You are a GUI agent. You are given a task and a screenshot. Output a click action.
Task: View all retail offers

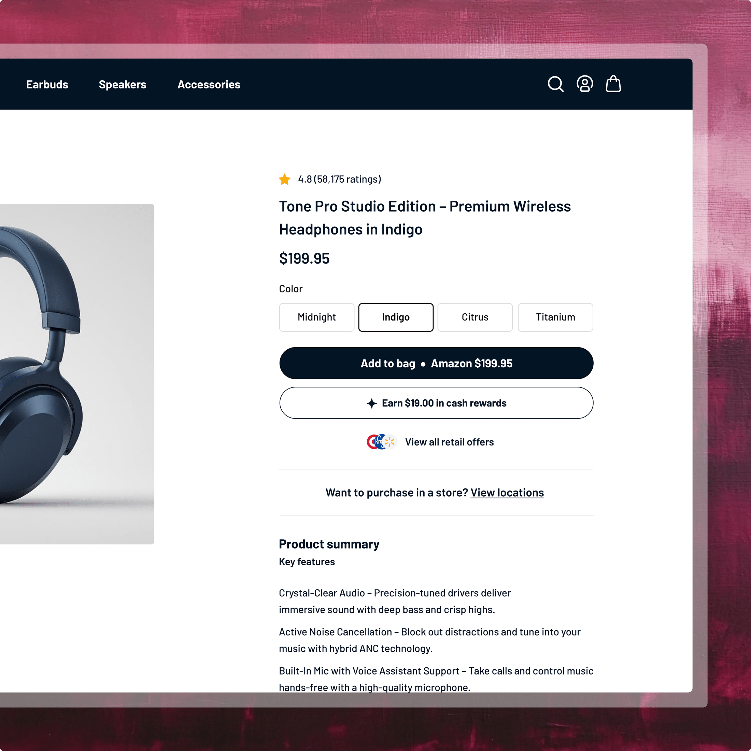449,442
